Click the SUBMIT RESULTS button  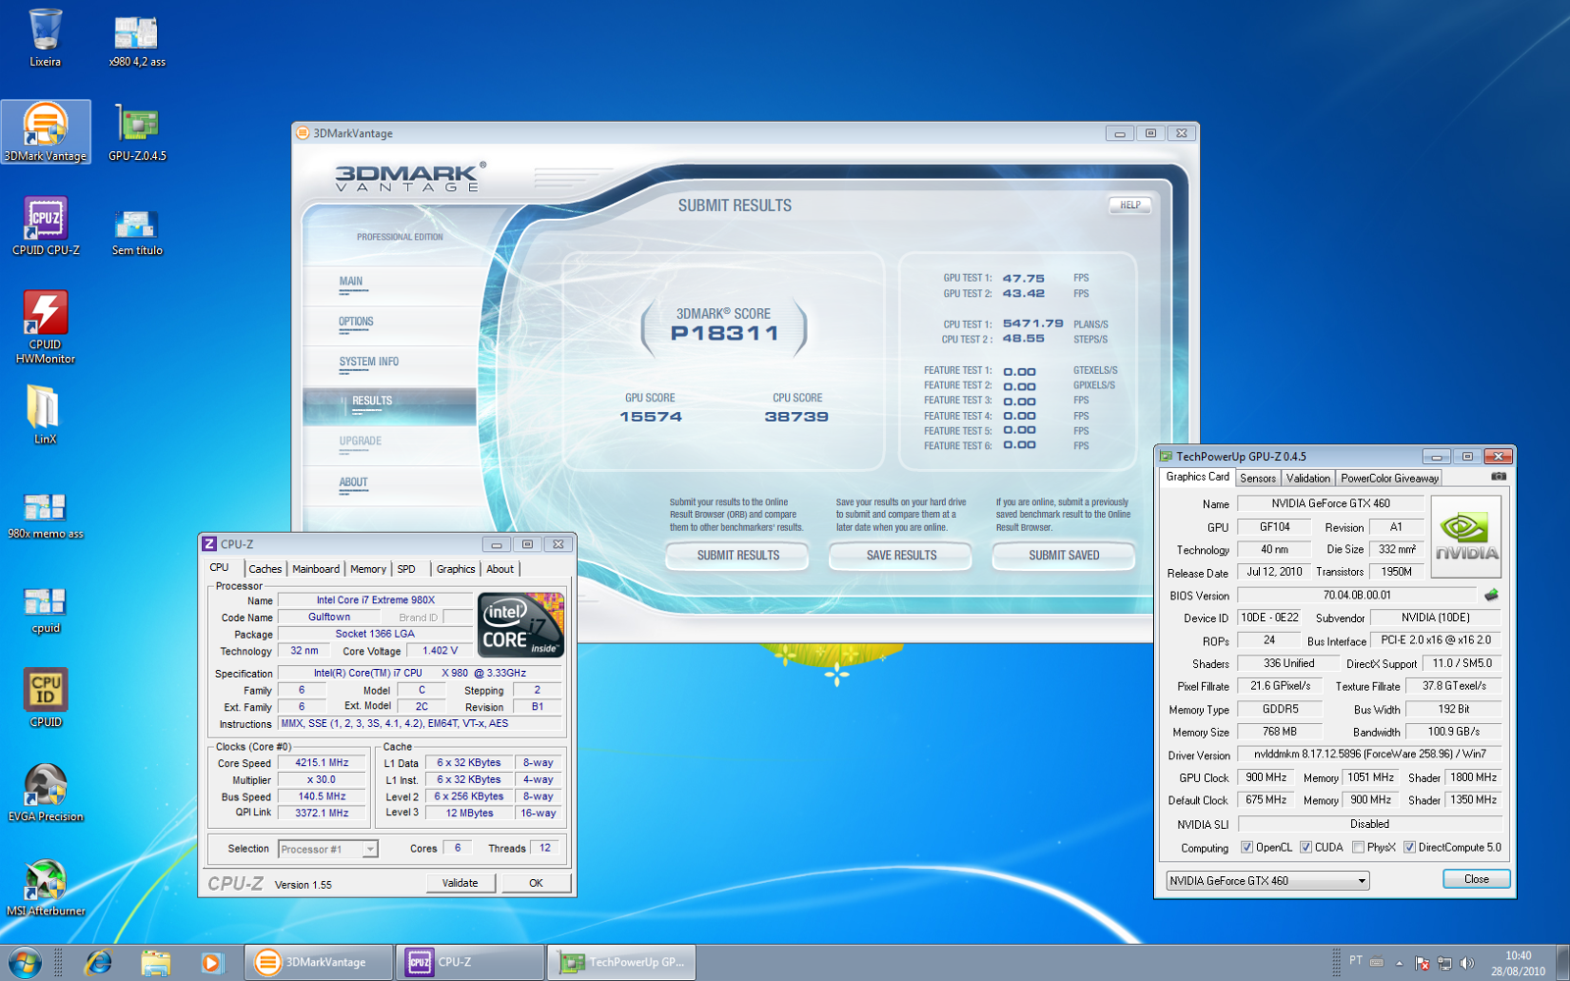point(738,556)
